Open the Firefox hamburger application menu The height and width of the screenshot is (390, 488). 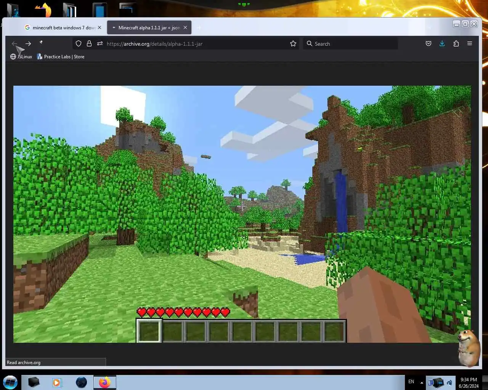[x=470, y=44]
